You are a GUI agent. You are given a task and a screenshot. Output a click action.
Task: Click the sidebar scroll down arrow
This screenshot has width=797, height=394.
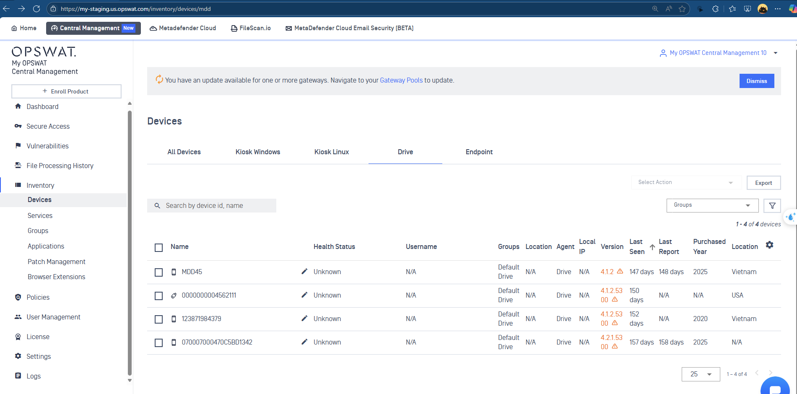[130, 381]
